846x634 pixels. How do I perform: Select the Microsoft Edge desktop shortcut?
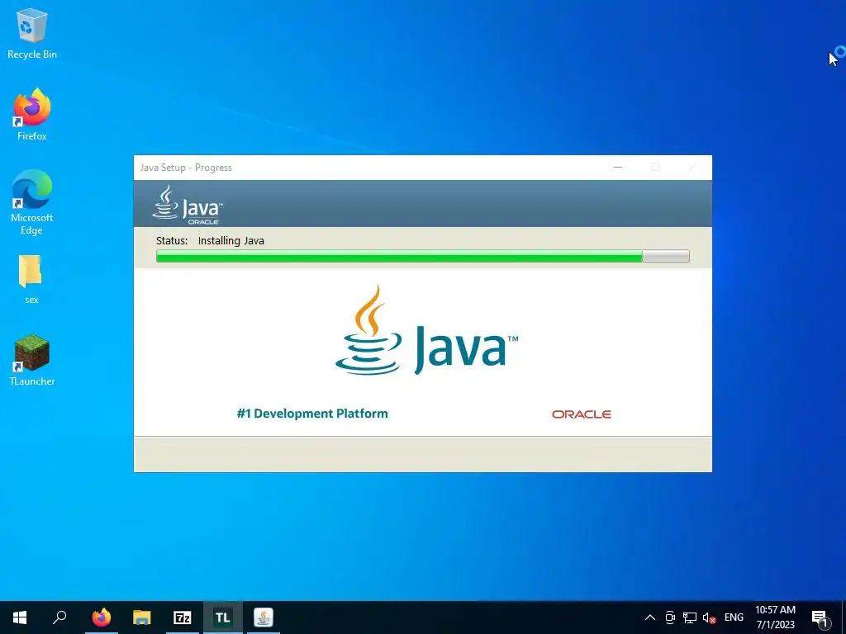click(x=32, y=202)
